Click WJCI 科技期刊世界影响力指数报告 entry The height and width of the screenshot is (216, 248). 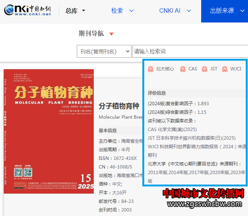coord(196,147)
